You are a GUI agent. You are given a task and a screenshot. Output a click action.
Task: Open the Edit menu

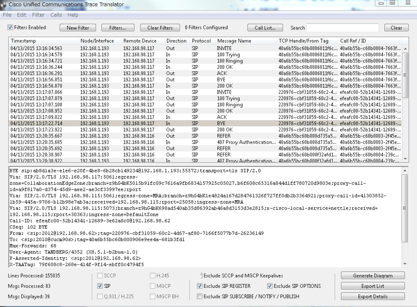coord(22,15)
